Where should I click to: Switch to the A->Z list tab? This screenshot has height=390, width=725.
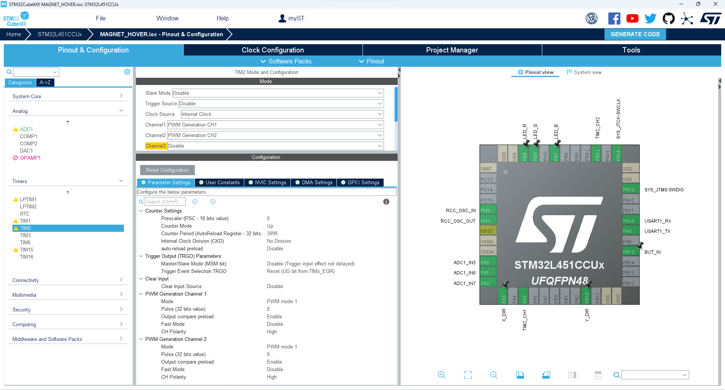click(x=45, y=82)
